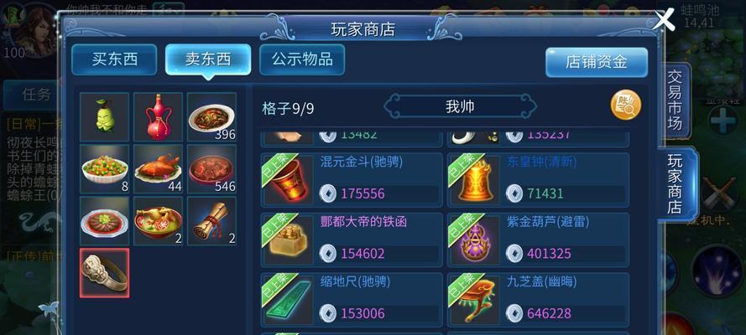This screenshot has height=335, width=746.
Task: Choose the noodle dish with quantity 396
Action: [211, 116]
